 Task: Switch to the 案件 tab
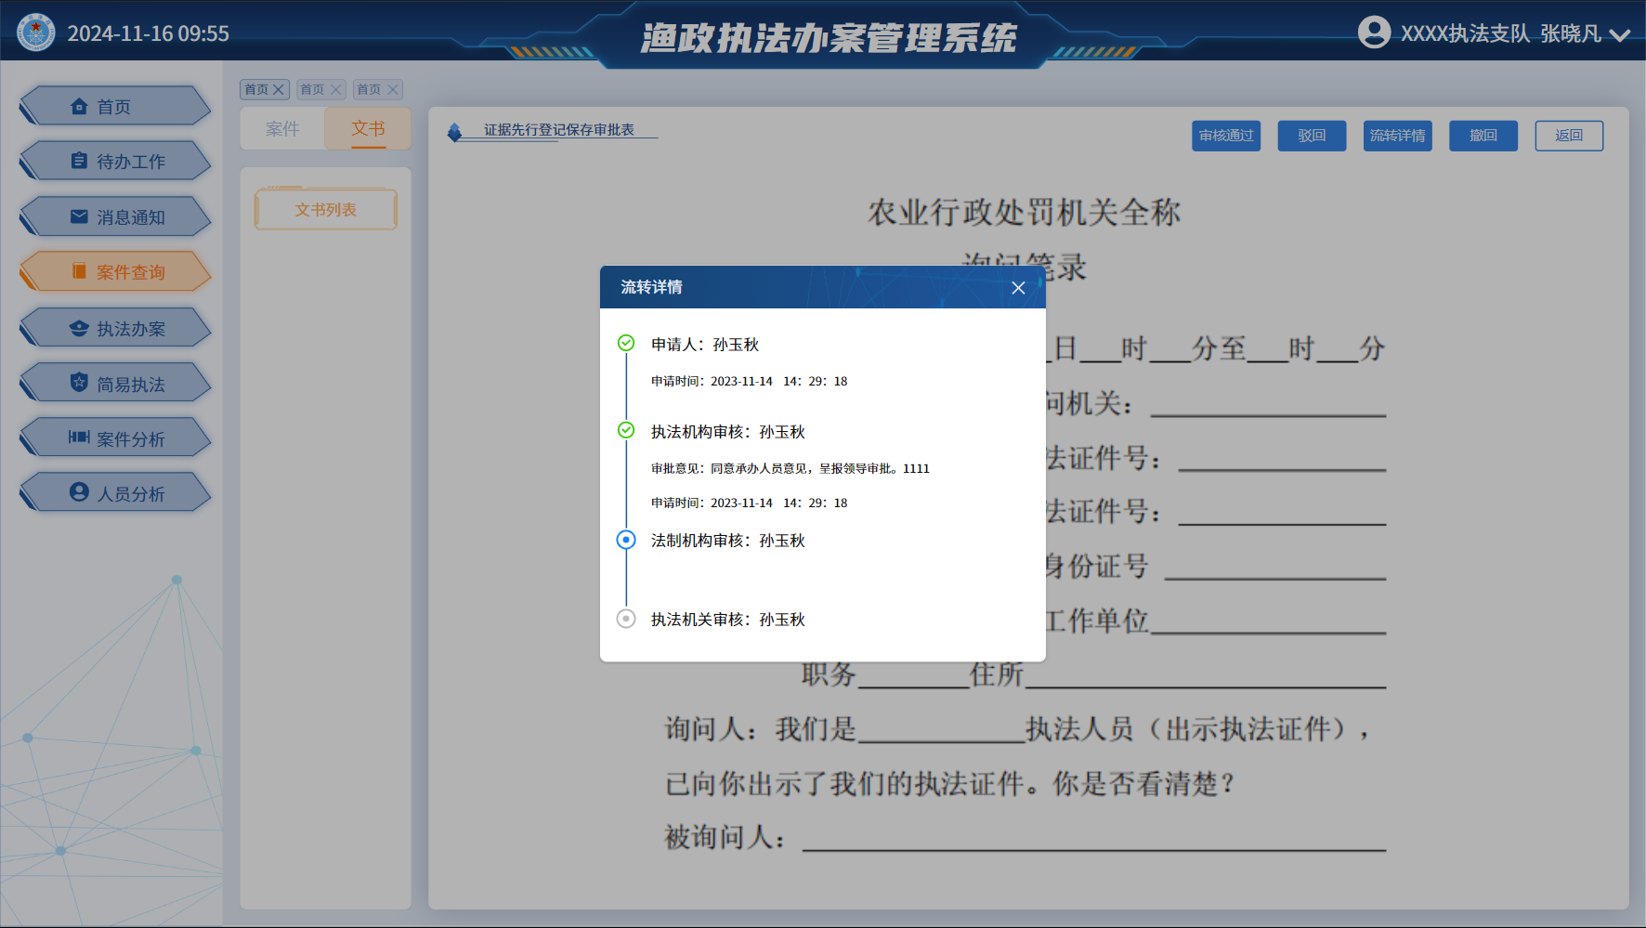(282, 129)
